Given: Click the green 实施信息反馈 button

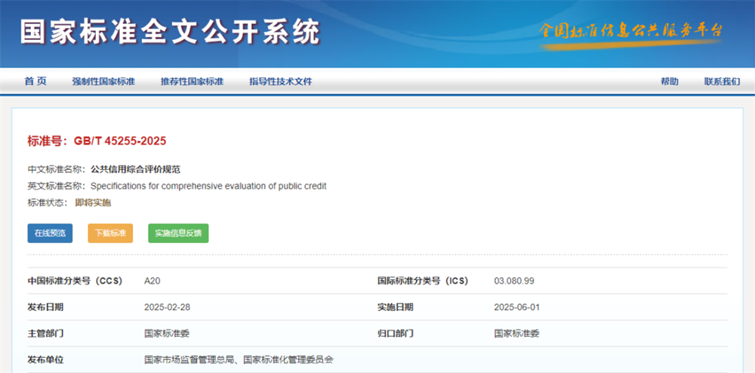Looking at the screenshot, I should (178, 233).
